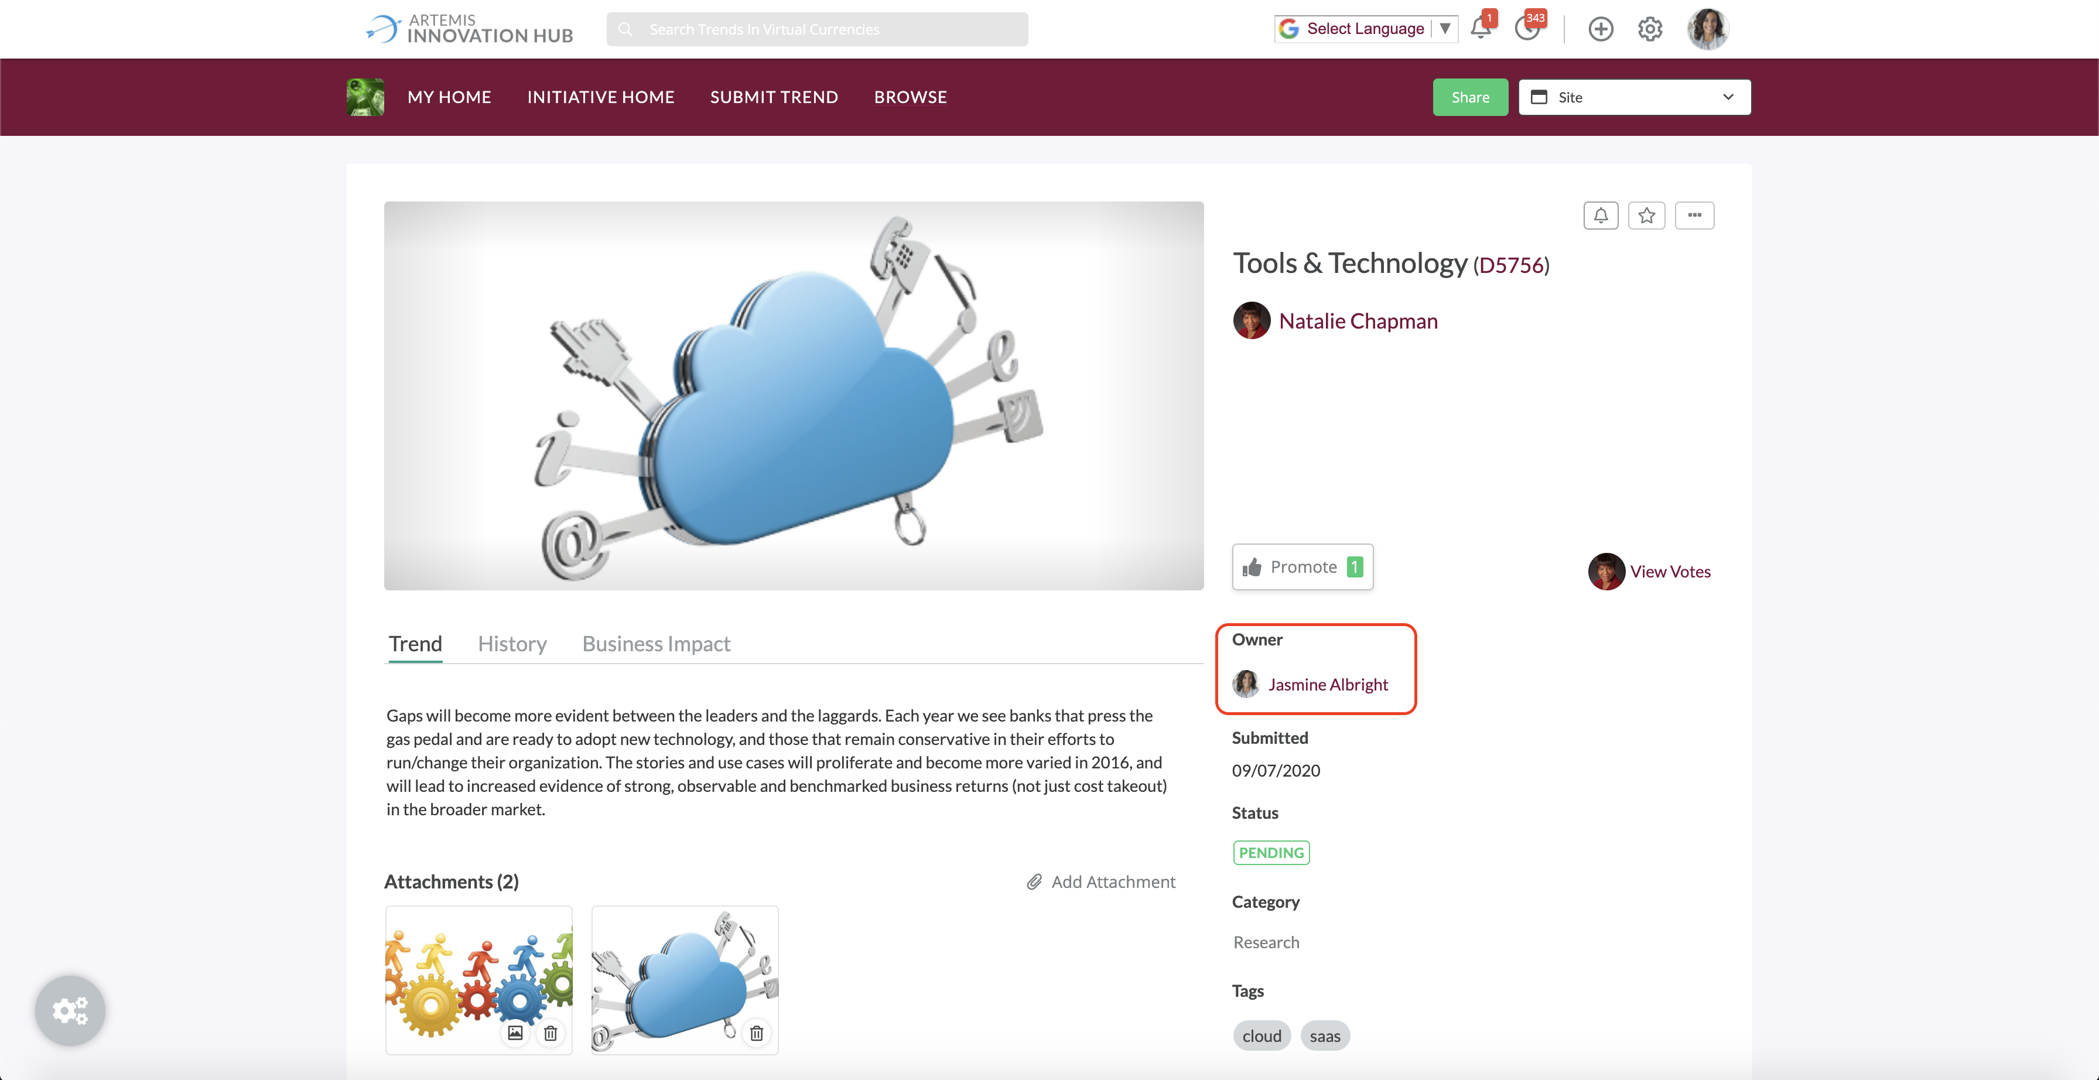Open the user profile avatar menu
The width and height of the screenshot is (2099, 1080).
pyautogui.click(x=1708, y=29)
